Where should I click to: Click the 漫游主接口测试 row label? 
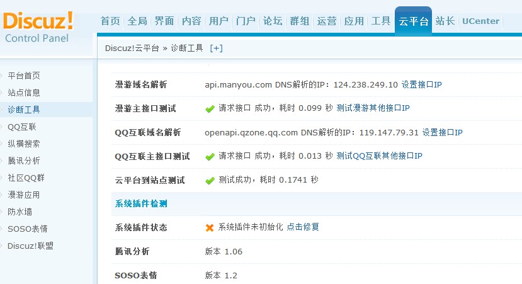click(145, 108)
